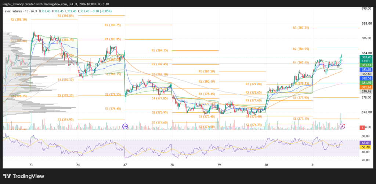This screenshot has width=376, height=184.
Task: Click the R1 (377.60) pivot label
Action: (254, 100)
